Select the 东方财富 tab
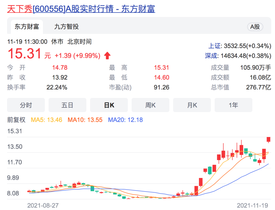Viewport: 275px width, 210px height. click(x=27, y=27)
